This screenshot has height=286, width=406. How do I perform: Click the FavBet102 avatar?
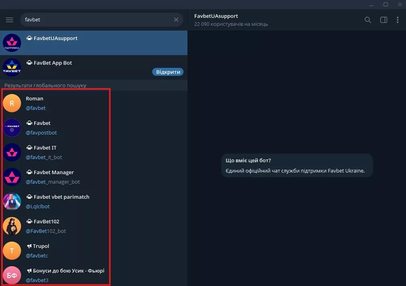click(x=12, y=226)
